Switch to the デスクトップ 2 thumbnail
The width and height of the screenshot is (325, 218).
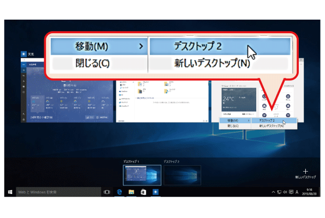[x=182, y=175]
